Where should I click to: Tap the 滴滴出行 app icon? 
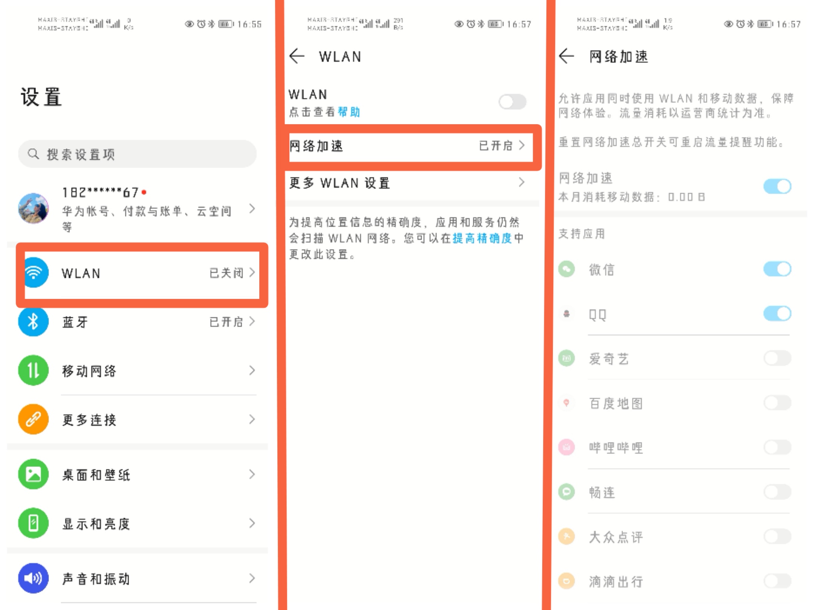(566, 581)
